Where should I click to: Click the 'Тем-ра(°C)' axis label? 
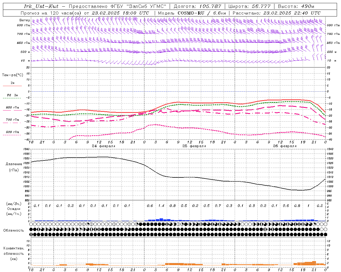(x=13, y=75)
